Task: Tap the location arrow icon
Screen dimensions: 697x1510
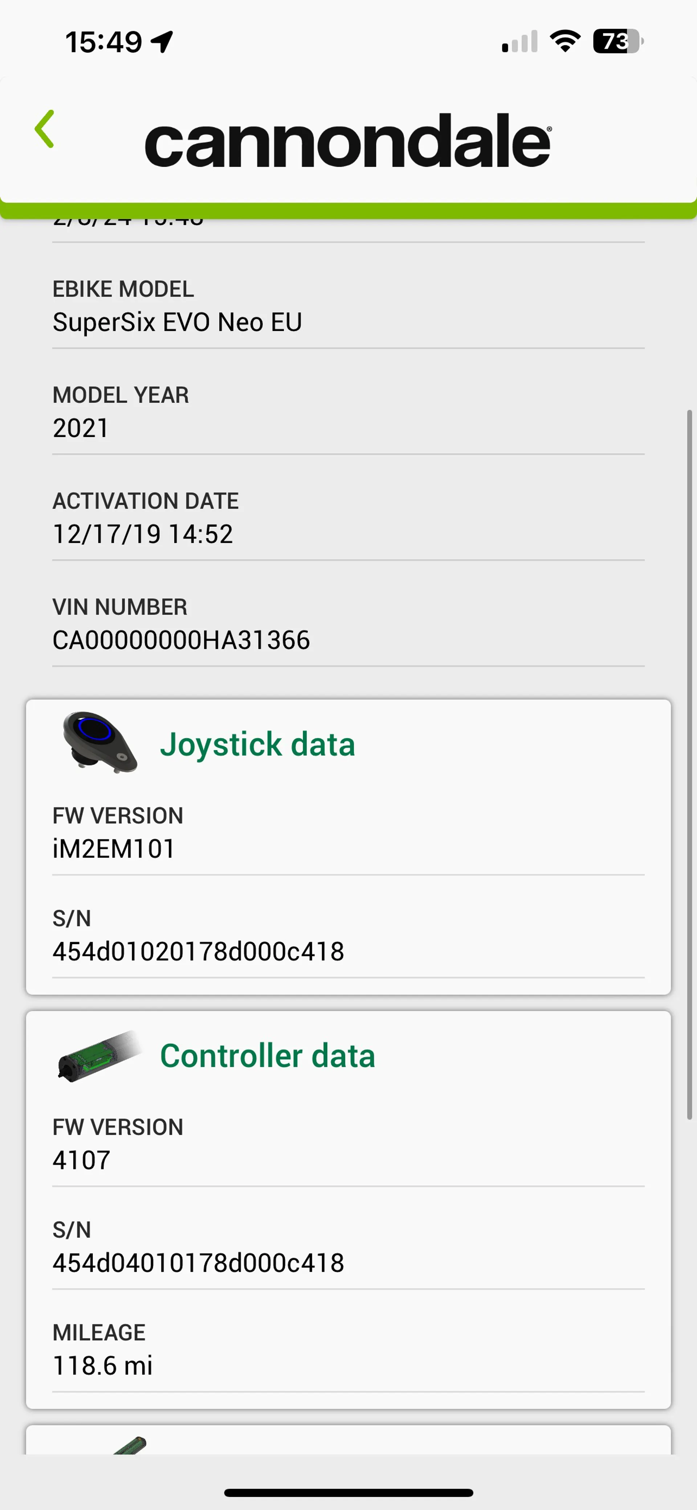Action: pyautogui.click(x=162, y=41)
